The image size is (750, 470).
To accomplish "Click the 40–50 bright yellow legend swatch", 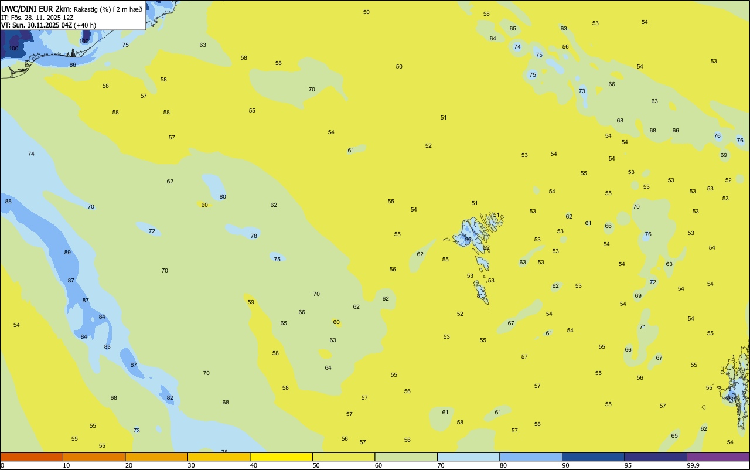I will pos(281,457).
